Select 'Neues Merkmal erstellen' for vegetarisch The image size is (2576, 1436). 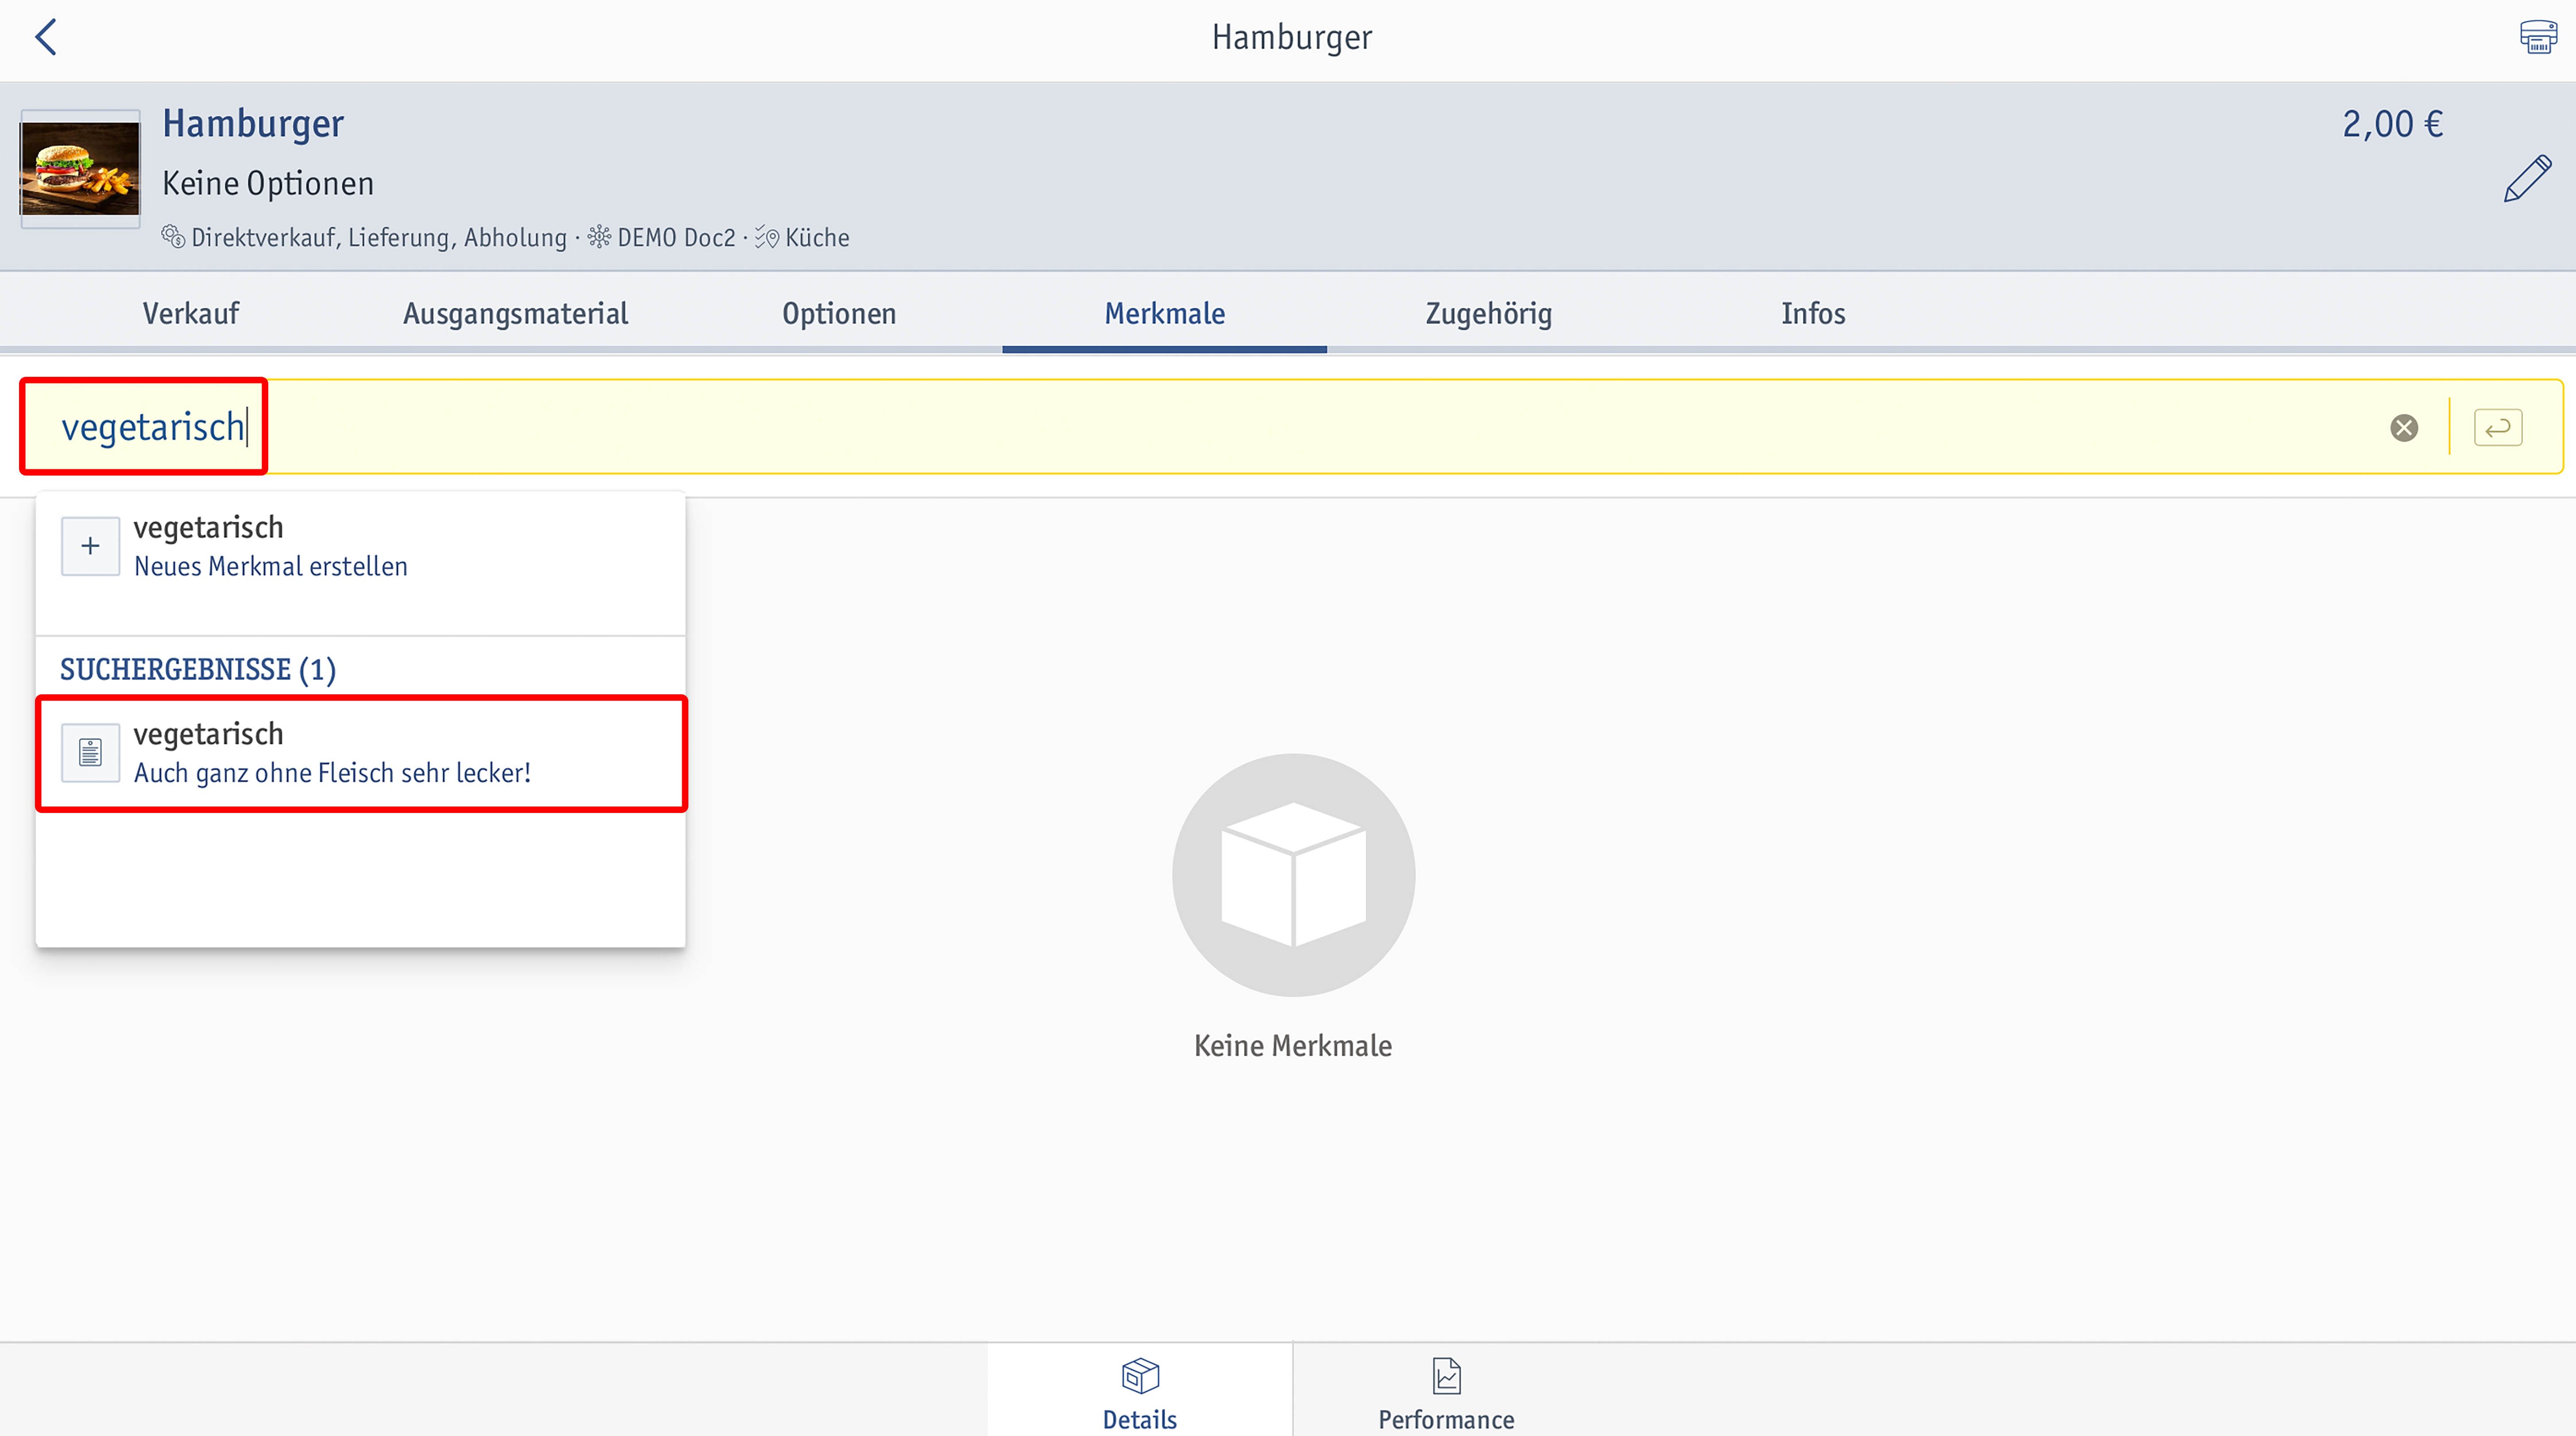tap(360, 546)
